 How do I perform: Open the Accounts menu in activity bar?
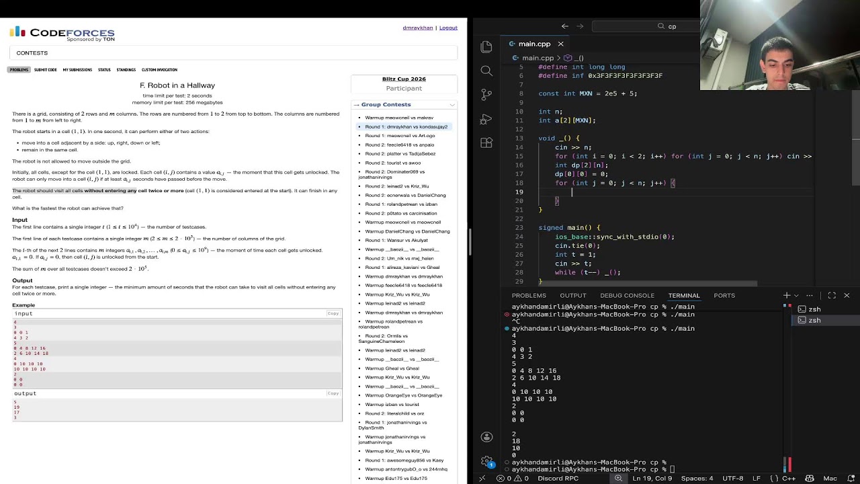click(x=486, y=437)
